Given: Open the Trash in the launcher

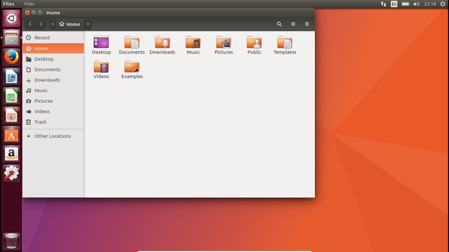Looking at the screenshot, I should pyautogui.click(x=12, y=241).
